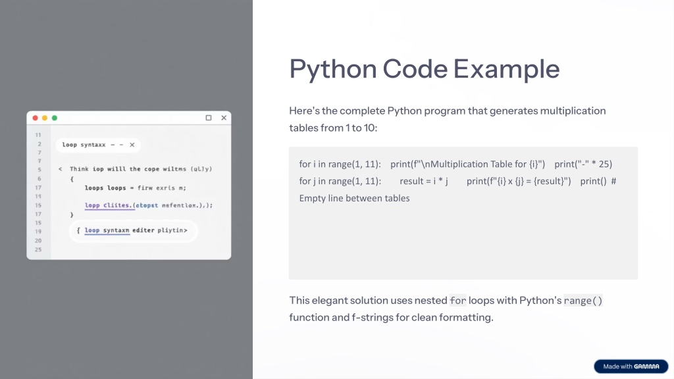Click the red dot in the editor illustration
The width and height of the screenshot is (674, 379).
click(36, 118)
